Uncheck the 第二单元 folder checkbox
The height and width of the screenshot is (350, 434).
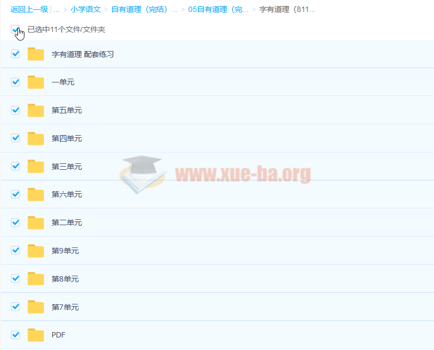coord(16,222)
